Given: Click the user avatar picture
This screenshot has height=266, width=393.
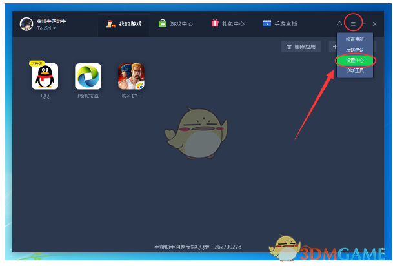Looking at the screenshot, I should (x=26, y=25).
